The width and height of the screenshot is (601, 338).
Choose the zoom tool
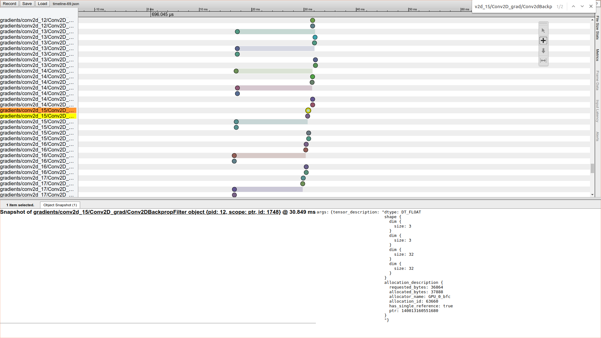[x=543, y=51]
